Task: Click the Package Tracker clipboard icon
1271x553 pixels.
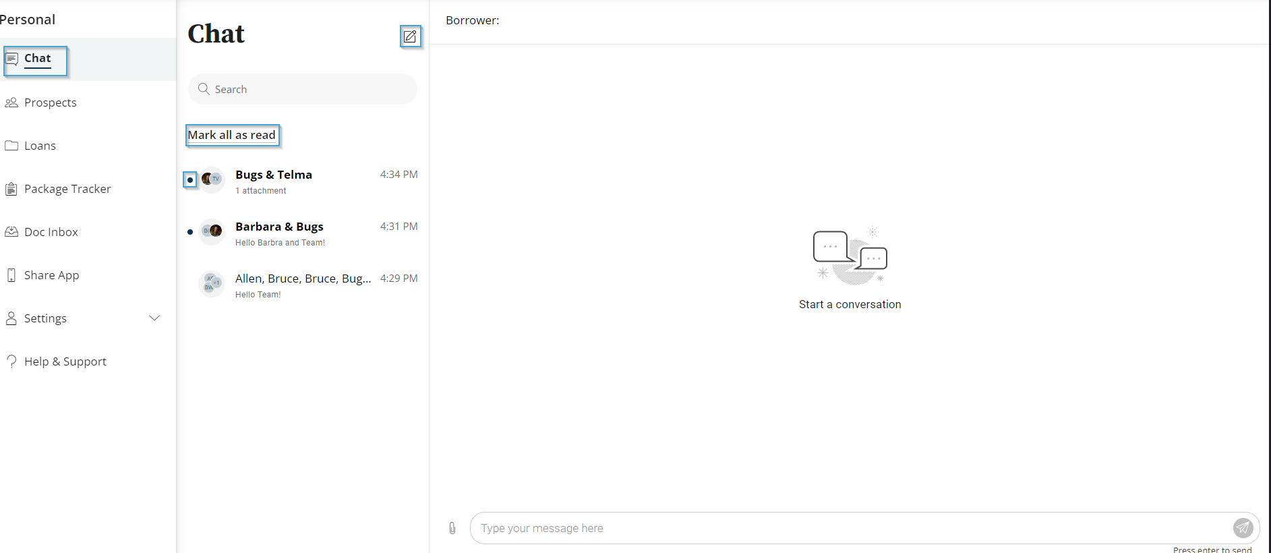Action: (x=11, y=189)
